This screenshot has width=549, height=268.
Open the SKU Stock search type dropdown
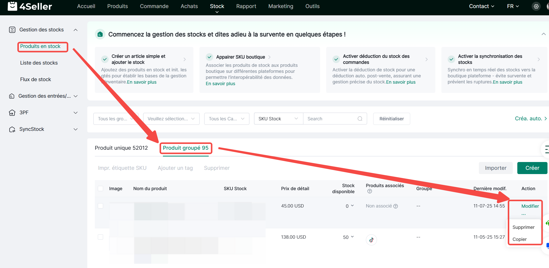point(278,119)
